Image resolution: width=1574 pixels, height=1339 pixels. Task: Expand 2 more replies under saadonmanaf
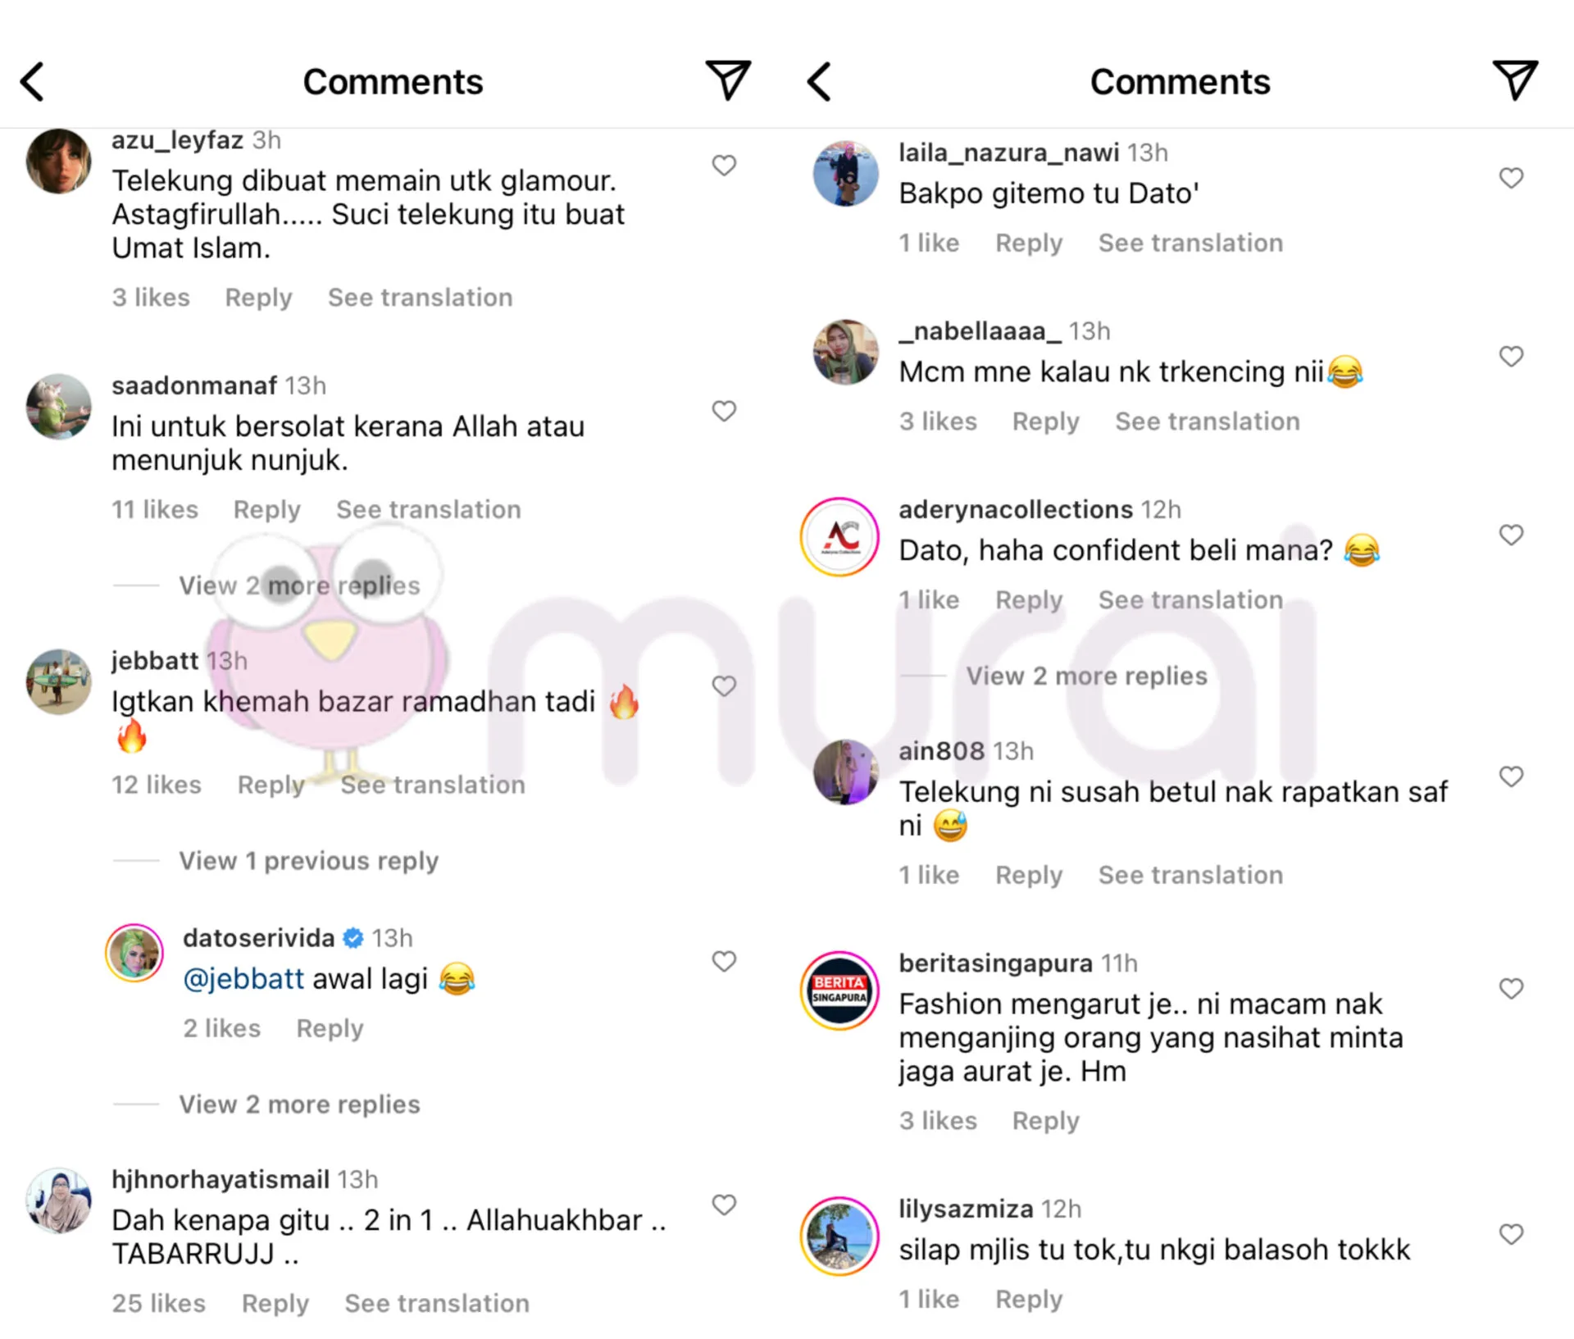(299, 585)
